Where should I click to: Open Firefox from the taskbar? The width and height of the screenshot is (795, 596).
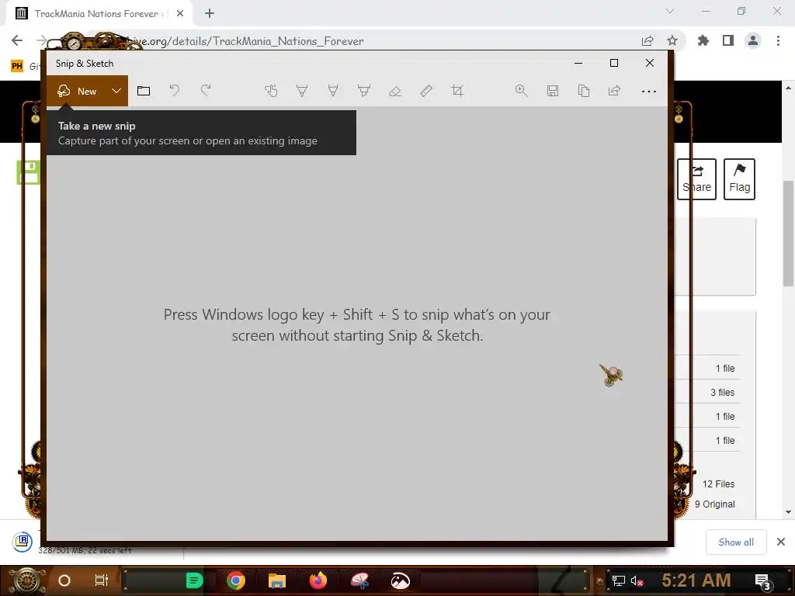pos(318,580)
